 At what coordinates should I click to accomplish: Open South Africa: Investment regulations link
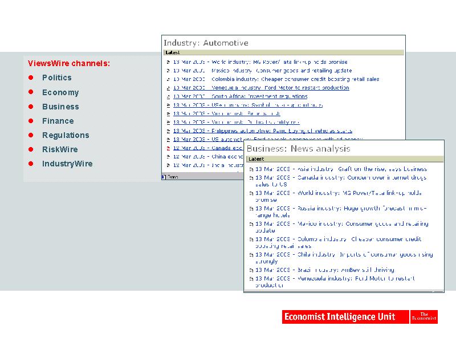(x=240, y=96)
